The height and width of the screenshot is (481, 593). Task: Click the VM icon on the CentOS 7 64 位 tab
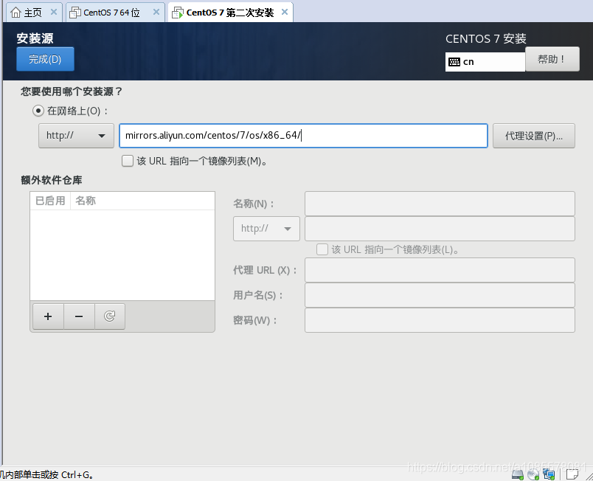point(75,13)
